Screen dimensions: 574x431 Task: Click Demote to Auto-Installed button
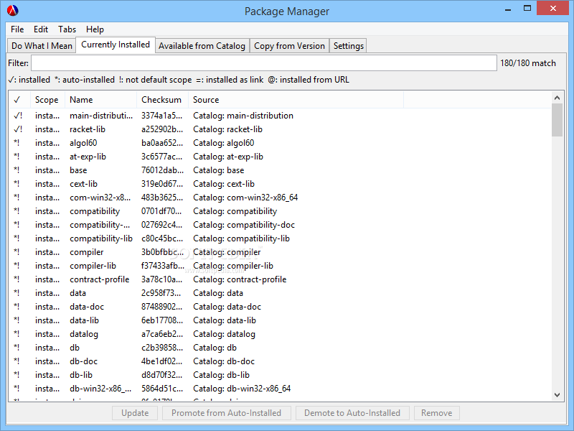coord(352,413)
